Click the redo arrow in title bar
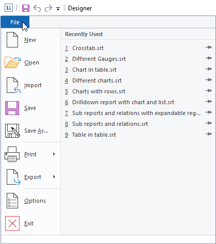The height and width of the screenshot is (244, 216). click(48, 8)
